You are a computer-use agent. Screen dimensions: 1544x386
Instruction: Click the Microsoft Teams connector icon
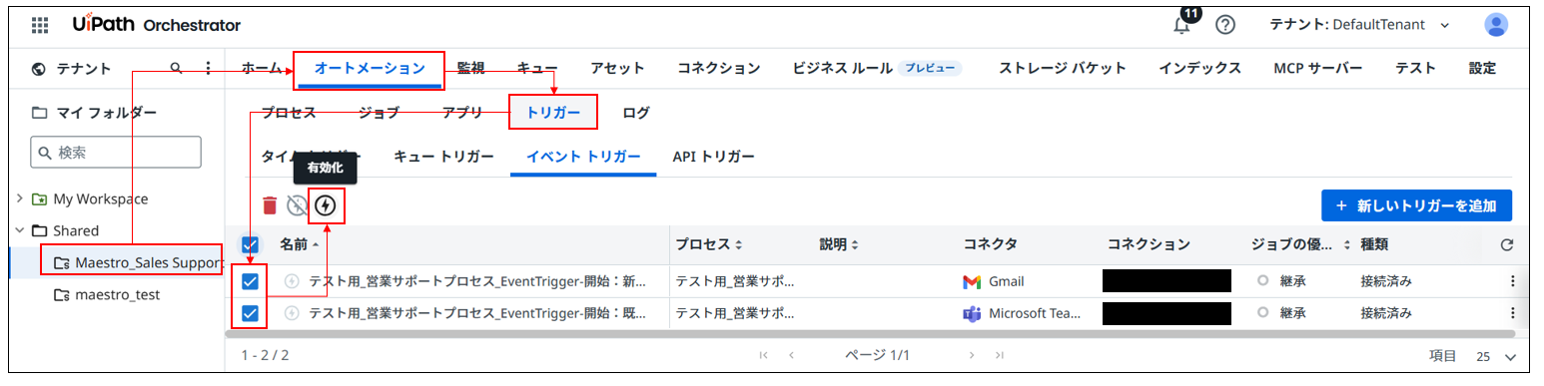pos(973,313)
